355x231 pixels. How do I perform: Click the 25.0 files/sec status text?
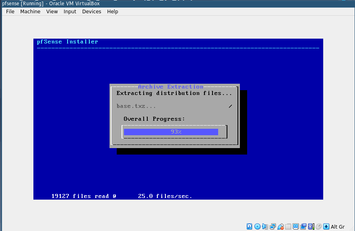(x=165, y=196)
